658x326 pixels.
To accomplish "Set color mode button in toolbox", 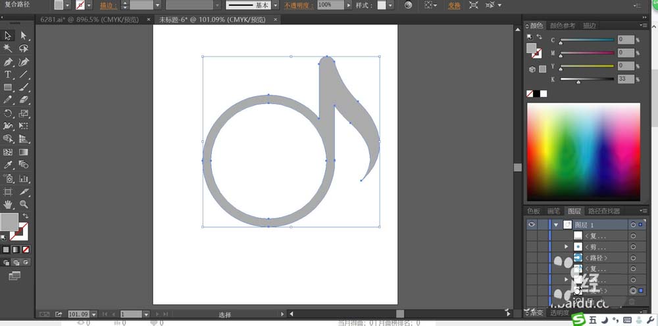I will 6,250.
